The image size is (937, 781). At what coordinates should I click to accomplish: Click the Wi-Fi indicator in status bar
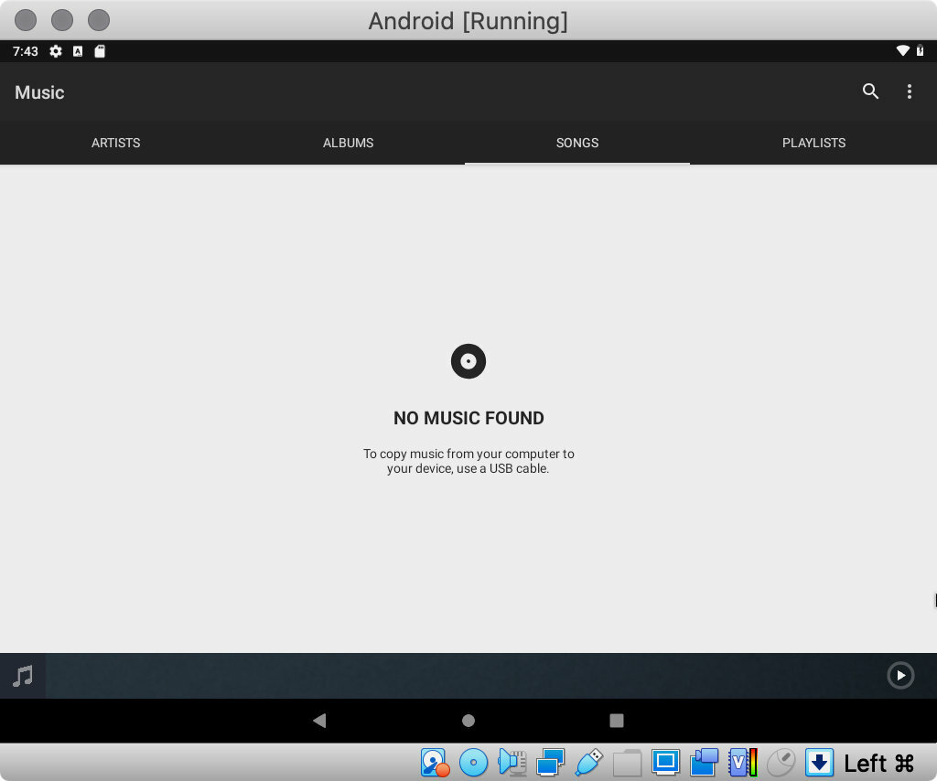pos(902,51)
